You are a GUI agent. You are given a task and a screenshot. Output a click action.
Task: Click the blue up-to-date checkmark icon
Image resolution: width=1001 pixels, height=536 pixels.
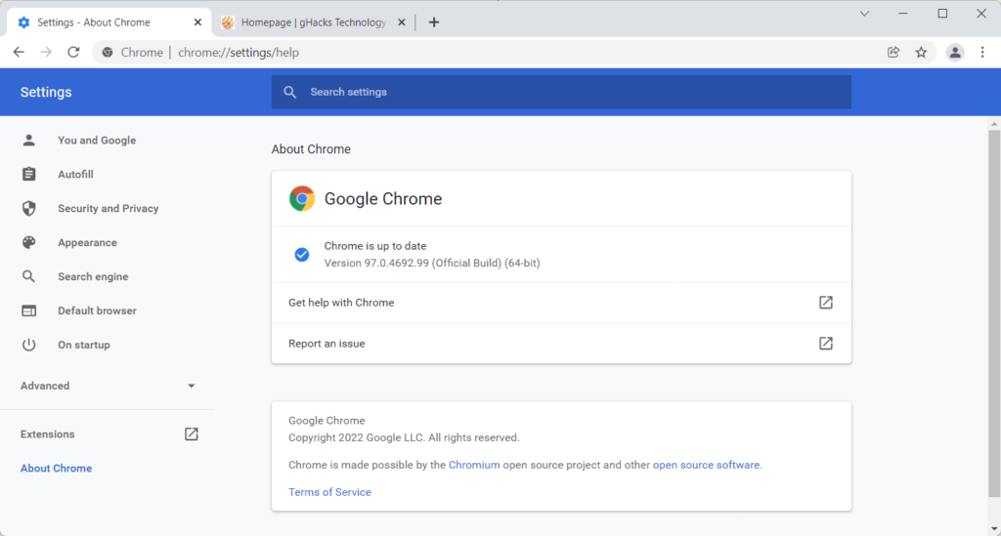tap(302, 254)
